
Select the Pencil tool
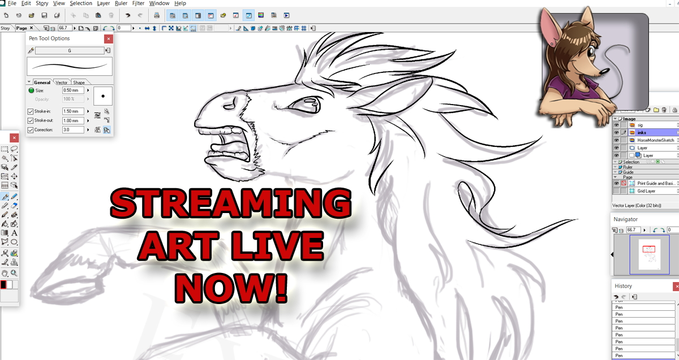[4, 205]
